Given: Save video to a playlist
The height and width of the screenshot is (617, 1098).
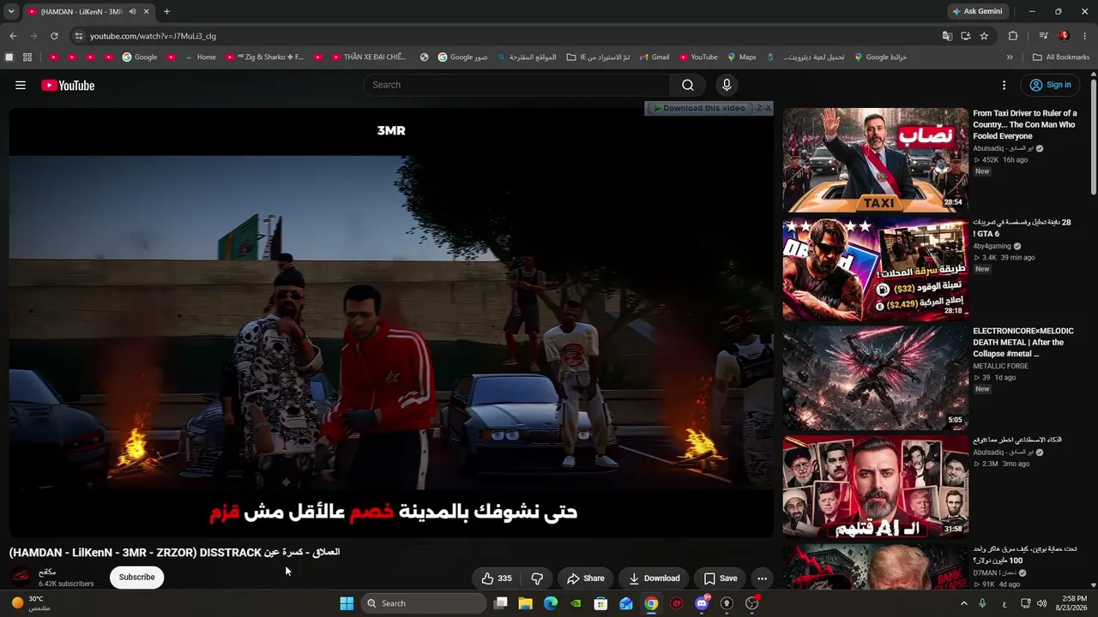Looking at the screenshot, I should 721,578.
